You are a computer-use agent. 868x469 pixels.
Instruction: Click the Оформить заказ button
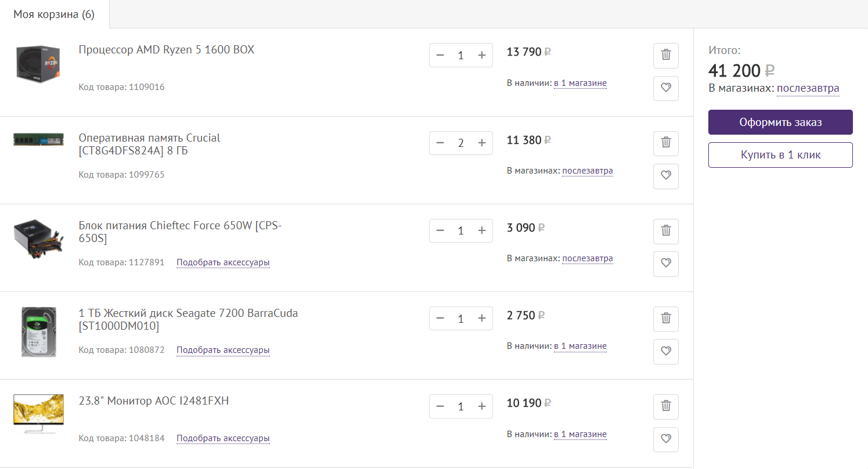point(780,122)
